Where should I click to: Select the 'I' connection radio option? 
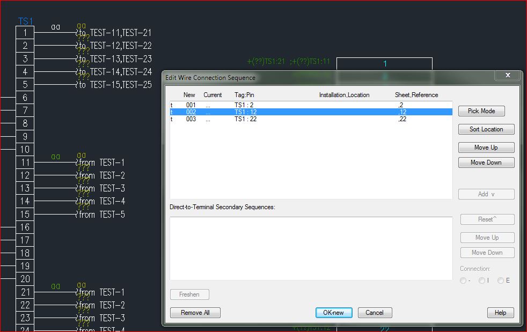coord(482,281)
